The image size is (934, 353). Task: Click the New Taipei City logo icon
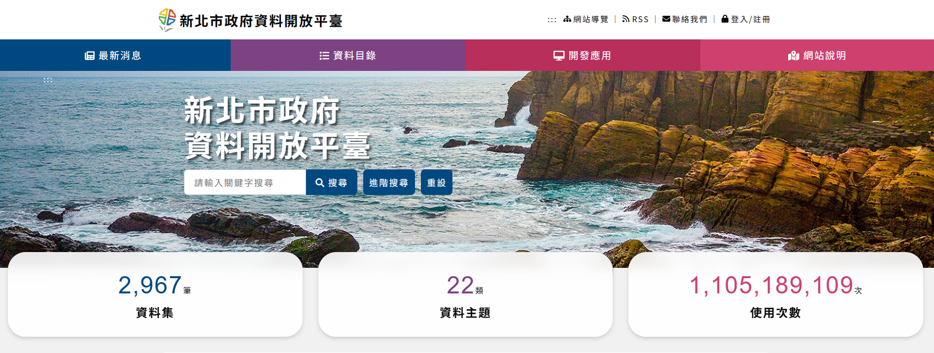(x=167, y=20)
